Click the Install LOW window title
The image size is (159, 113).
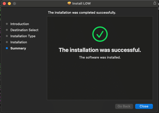(82, 4)
